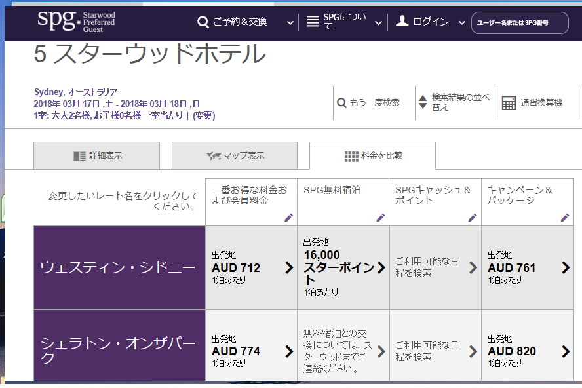Click arrow next to 16,000 スターポイント
The image size is (582, 388).
(381, 267)
